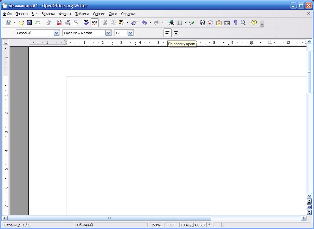Expand the Paste options dropdown arrow
Screen dimensions: 314x229
[127, 23]
